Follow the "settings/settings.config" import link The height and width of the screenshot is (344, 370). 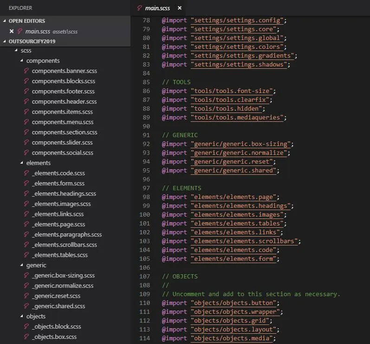point(237,20)
